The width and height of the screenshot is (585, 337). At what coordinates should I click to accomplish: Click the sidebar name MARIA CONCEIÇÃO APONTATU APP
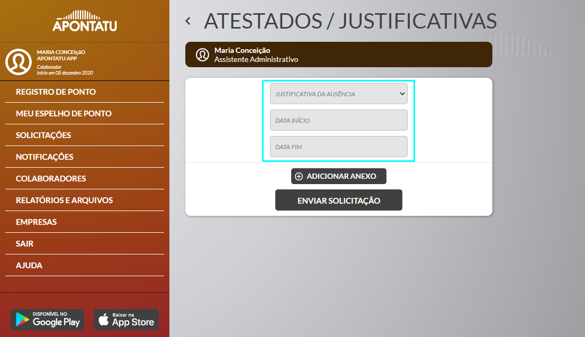[x=61, y=55]
